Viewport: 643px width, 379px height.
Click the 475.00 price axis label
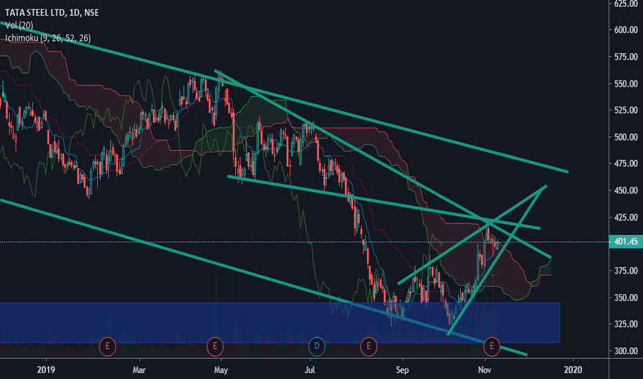pos(626,163)
